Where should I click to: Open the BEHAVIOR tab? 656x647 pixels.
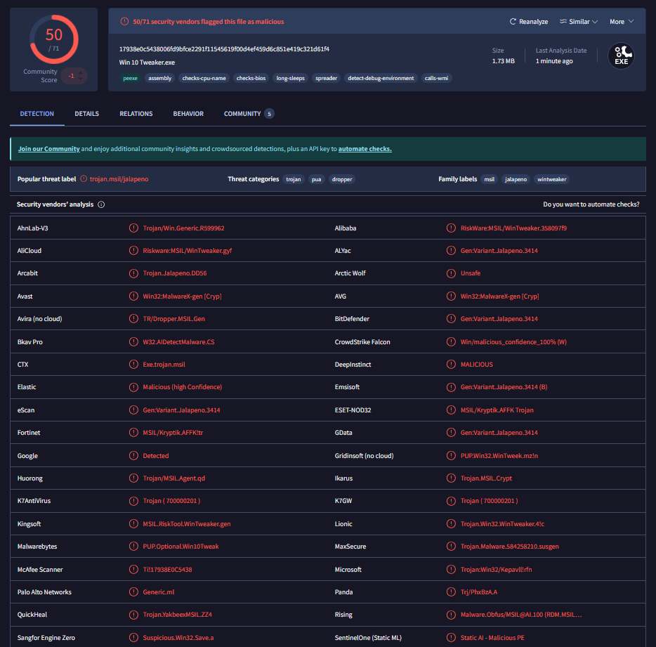point(188,114)
